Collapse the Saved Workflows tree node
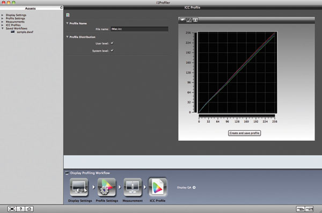 (x=3, y=28)
